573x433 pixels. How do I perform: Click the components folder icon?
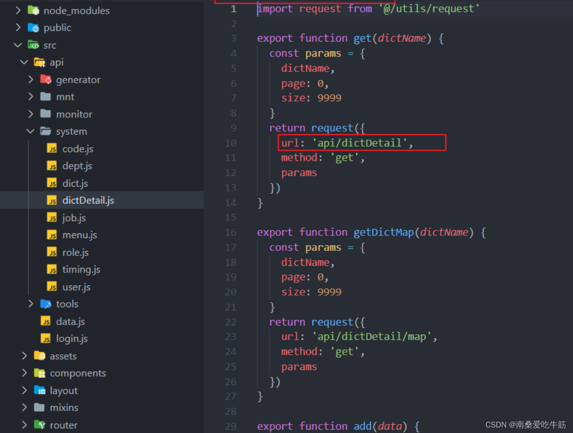pos(39,373)
